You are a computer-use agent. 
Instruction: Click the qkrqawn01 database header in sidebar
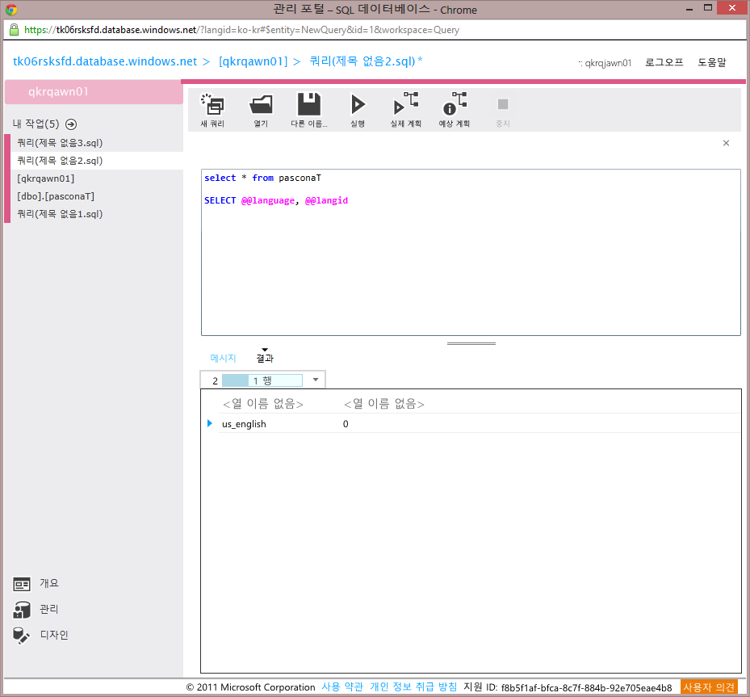[94, 92]
